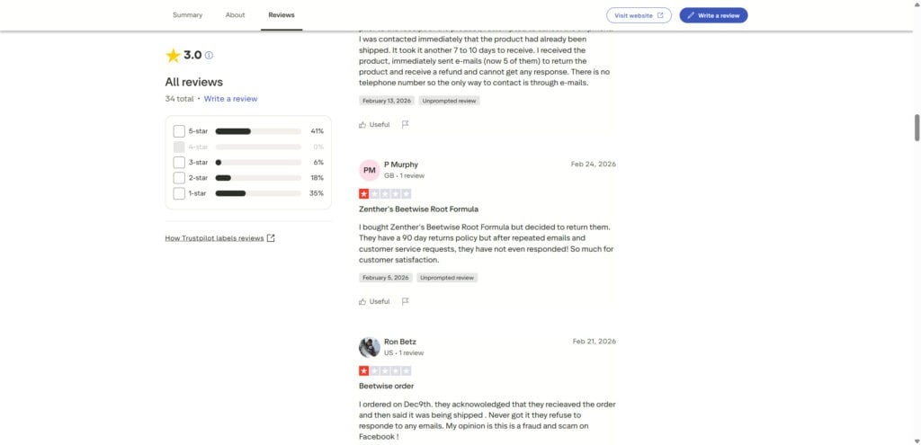Select the 2-star filter checkbox
The image size is (921, 445).
coord(179,178)
